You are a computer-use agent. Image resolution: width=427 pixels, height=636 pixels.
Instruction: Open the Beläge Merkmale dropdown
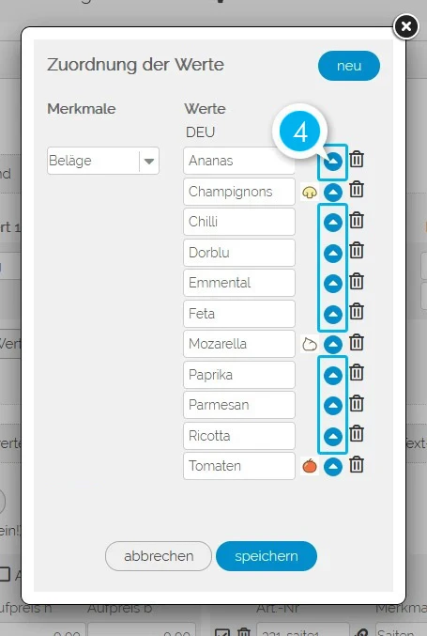(103, 161)
